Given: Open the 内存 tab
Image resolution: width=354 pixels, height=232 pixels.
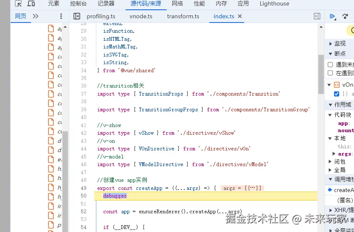Looking at the screenshot, I should pyautogui.click(x=221, y=3).
